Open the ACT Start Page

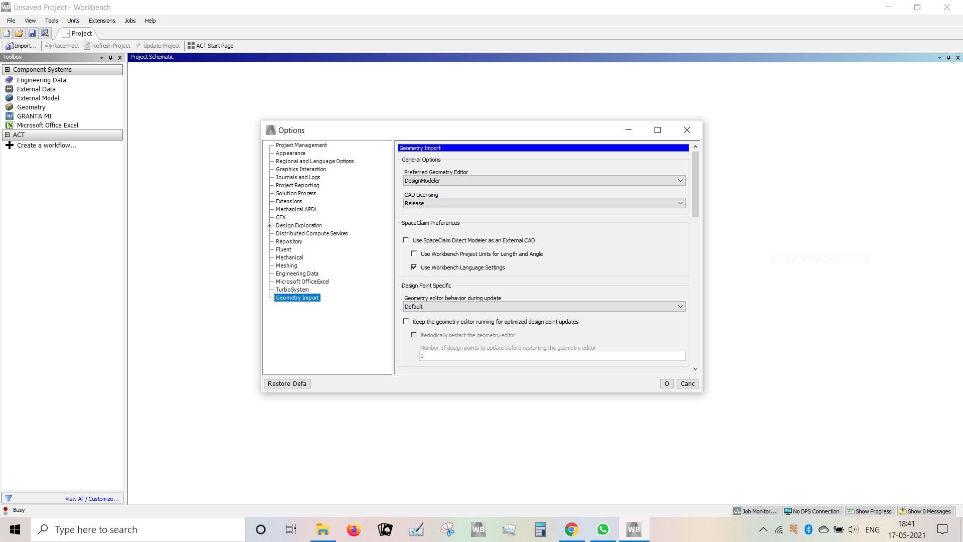pyautogui.click(x=210, y=46)
